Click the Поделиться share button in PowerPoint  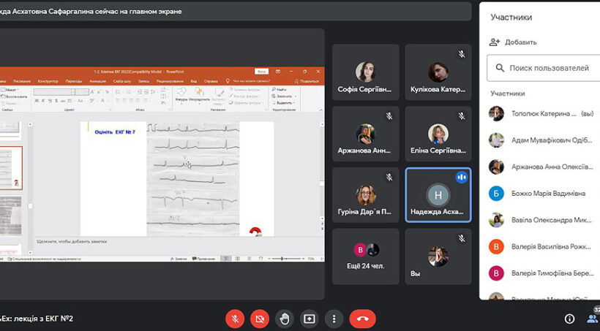(x=307, y=81)
